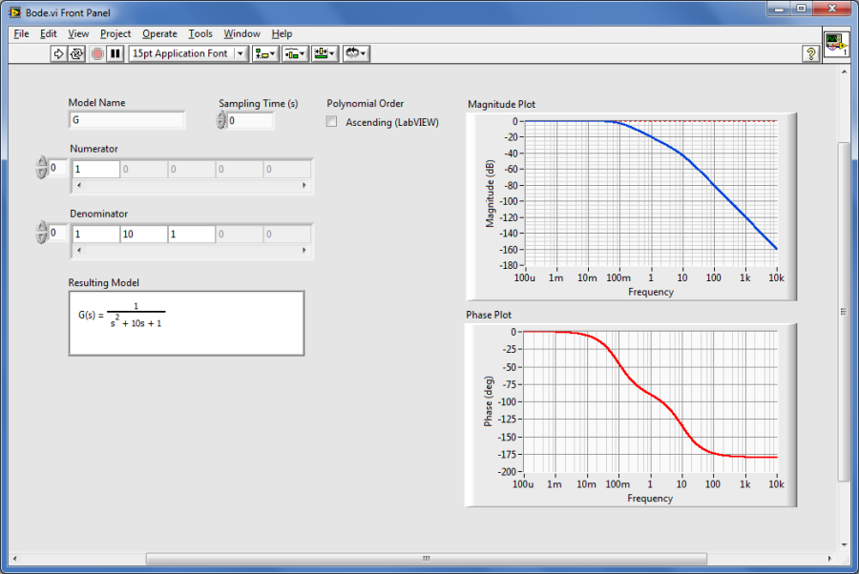Enable the Ascending (LabVIEW) checkbox

(332, 122)
